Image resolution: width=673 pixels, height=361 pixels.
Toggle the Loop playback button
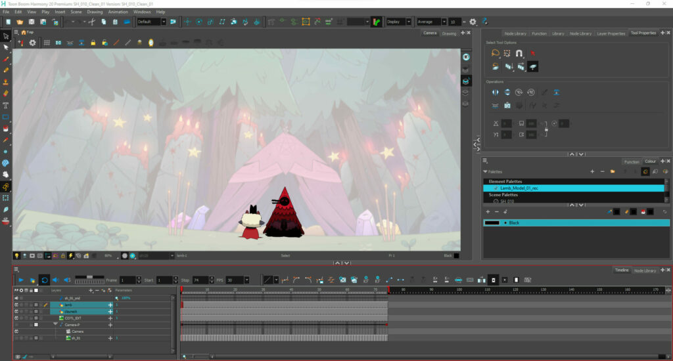point(44,280)
